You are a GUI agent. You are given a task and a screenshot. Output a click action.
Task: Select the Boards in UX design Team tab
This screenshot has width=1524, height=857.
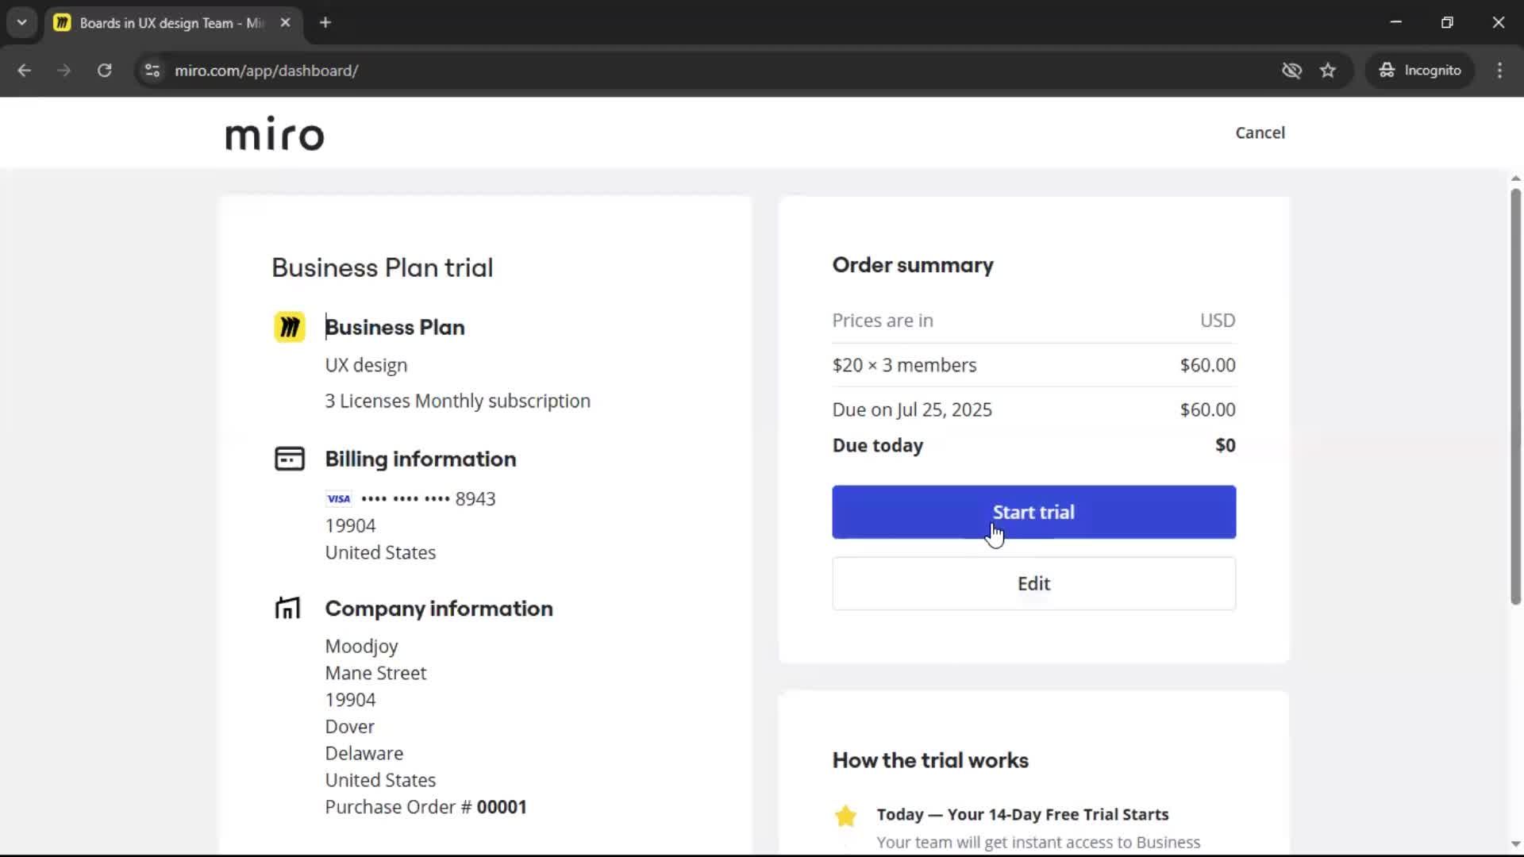click(171, 23)
